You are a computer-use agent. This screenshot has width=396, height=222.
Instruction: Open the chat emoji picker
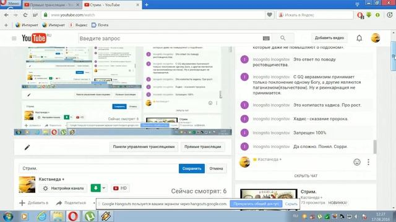357,162
